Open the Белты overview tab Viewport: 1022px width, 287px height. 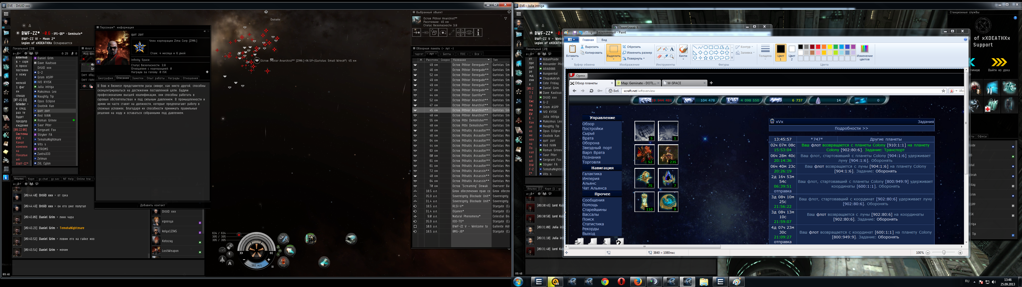click(447, 54)
